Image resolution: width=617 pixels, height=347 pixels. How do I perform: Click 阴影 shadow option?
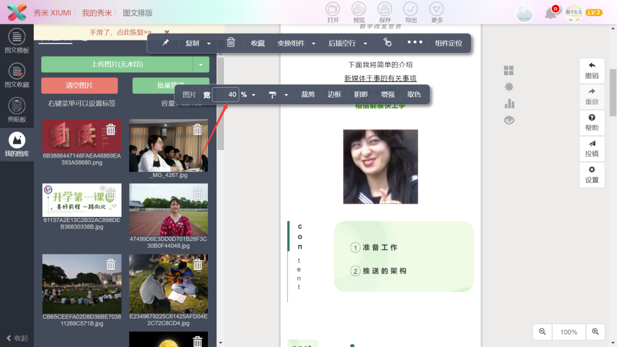pos(361,94)
